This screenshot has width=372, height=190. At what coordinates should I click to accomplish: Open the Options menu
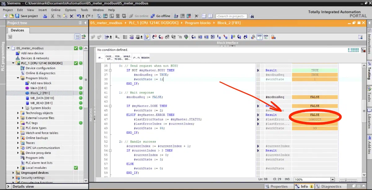70,10
